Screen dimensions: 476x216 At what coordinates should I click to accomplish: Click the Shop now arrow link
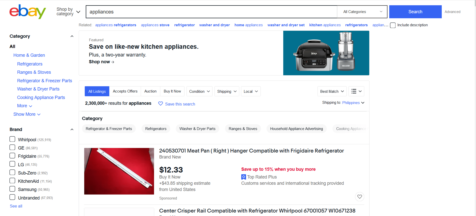101,62
